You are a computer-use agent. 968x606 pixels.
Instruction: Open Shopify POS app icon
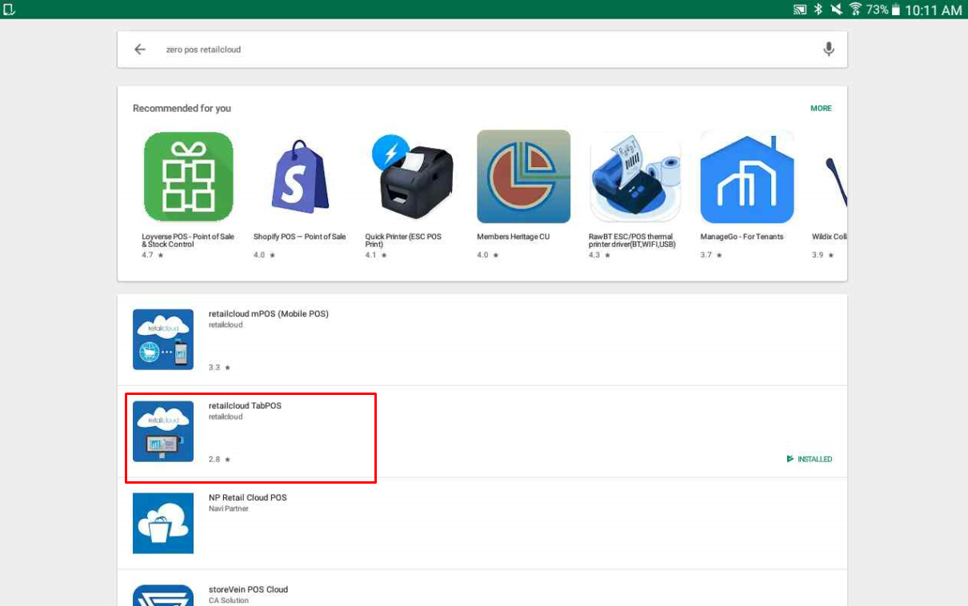pos(300,177)
